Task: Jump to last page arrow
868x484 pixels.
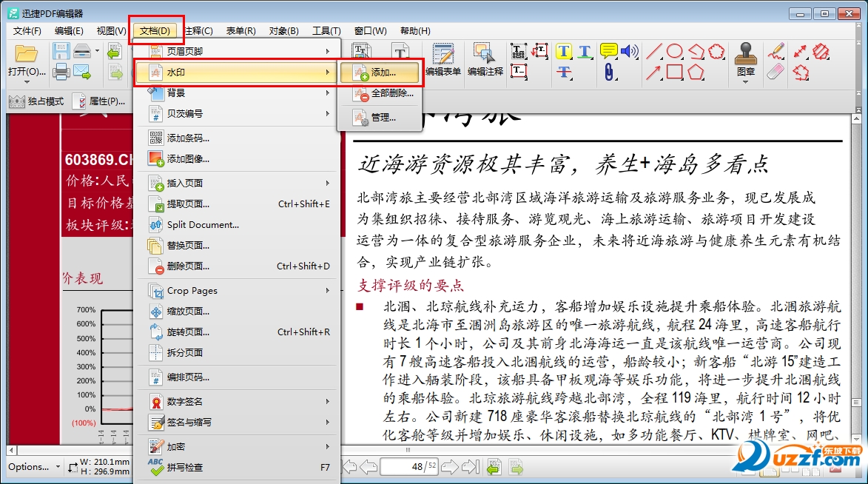Action: [471, 467]
